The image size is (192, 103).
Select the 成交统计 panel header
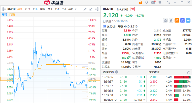tap(154, 72)
